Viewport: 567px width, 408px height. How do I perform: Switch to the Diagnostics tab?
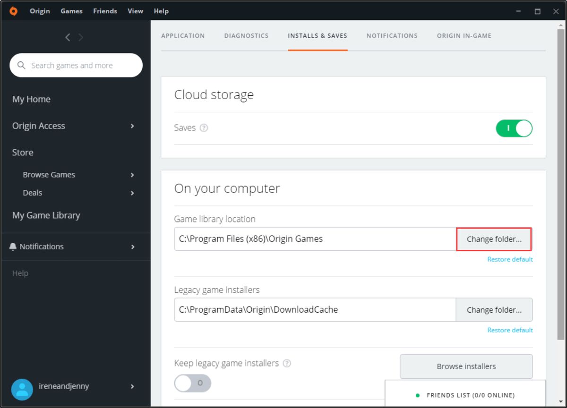[246, 36]
